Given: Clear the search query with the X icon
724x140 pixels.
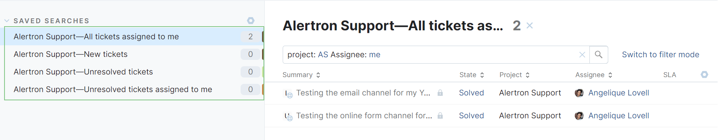Looking at the screenshot, I should [x=582, y=55].
